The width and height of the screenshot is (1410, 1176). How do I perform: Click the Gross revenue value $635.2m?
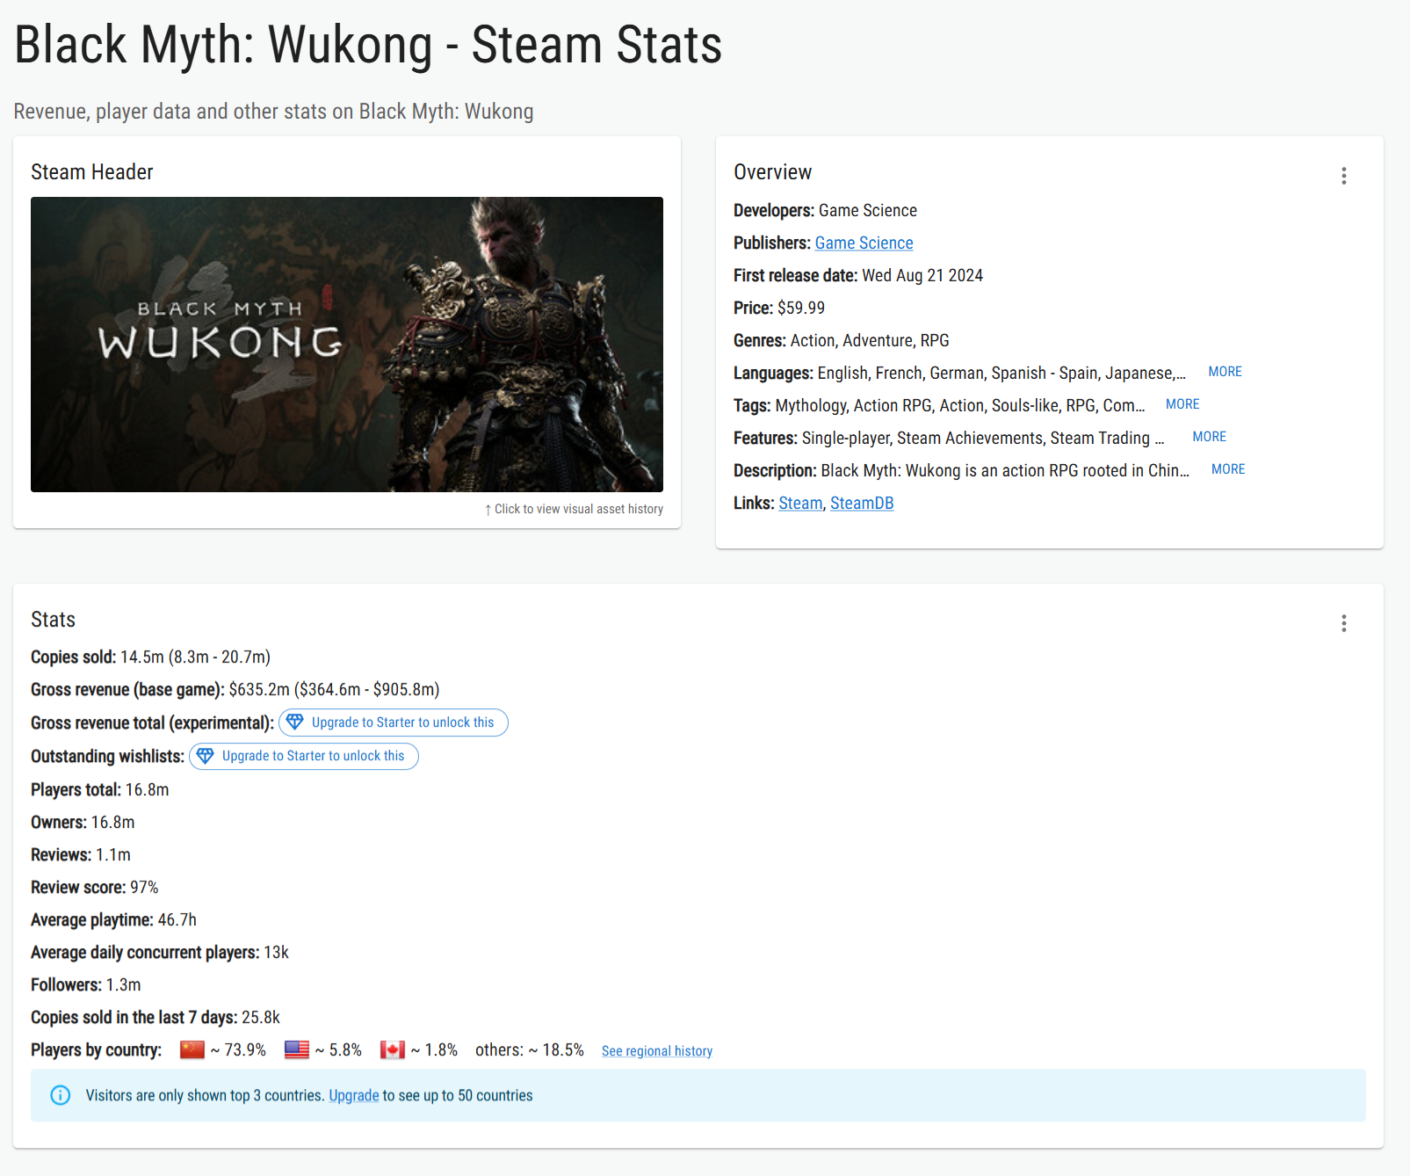click(259, 690)
